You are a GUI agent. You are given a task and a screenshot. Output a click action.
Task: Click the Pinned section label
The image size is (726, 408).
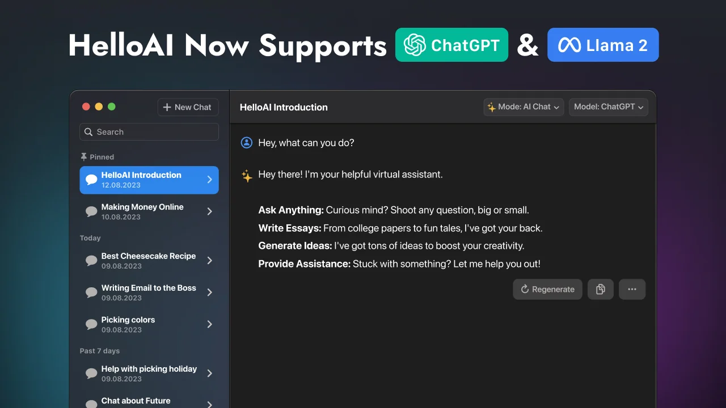[x=102, y=157]
